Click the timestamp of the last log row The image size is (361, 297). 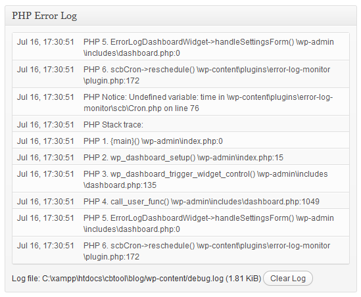pos(45,246)
